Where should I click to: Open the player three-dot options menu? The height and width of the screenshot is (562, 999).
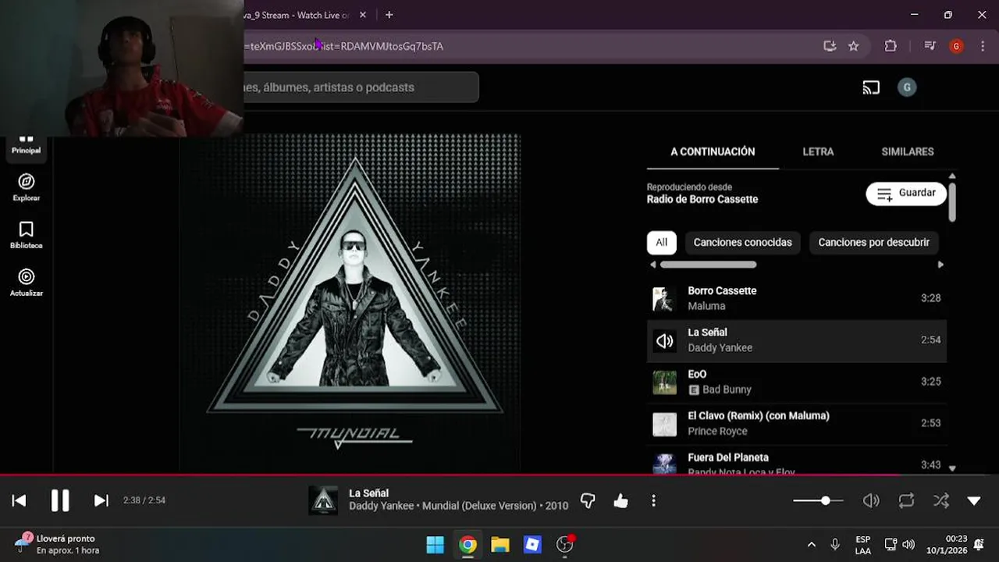(x=653, y=501)
